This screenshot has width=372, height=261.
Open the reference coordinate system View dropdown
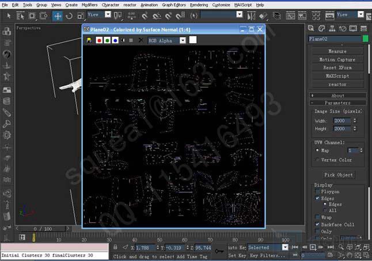click(108, 15)
